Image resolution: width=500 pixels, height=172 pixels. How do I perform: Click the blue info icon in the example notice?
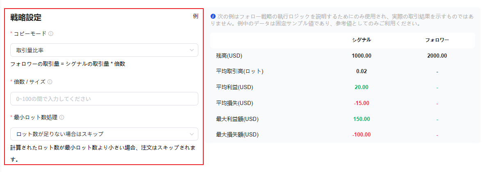point(213,16)
